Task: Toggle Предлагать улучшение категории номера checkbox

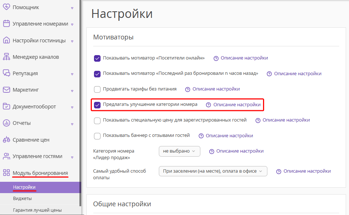Action: pos(97,105)
